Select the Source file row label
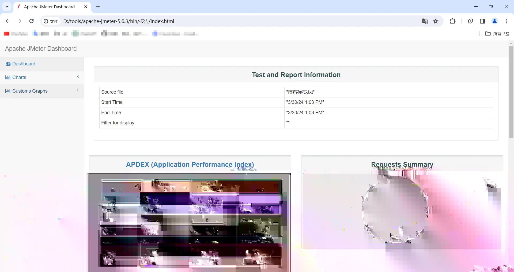This screenshot has height=272, width=514. click(x=112, y=92)
